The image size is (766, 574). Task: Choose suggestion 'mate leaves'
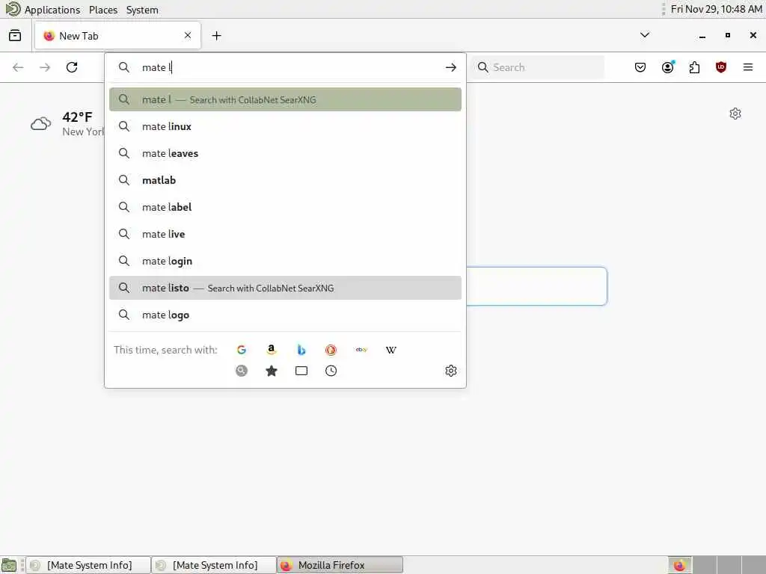(x=285, y=153)
